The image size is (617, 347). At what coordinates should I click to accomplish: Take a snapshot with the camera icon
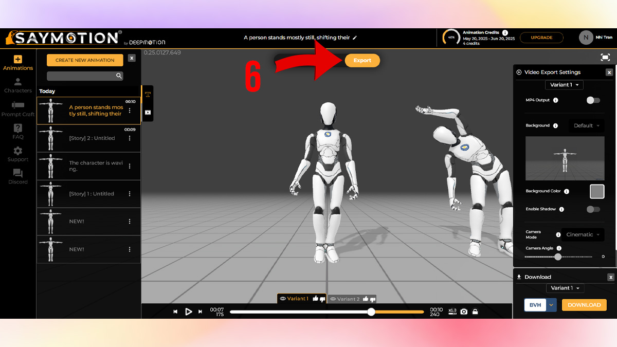click(x=464, y=312)
